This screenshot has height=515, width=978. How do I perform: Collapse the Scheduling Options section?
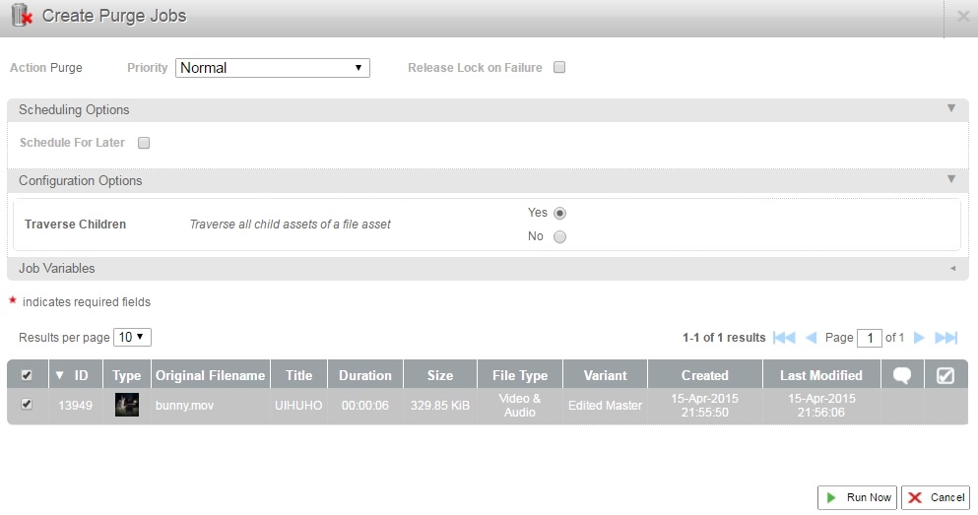[x=951, y=109]
